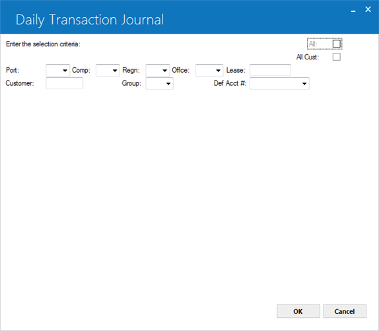Image resolution: width=379 pixels, height=331 pixels.
Task: Close the Daily Transaction Journal dialog
Action: [368, 9]
